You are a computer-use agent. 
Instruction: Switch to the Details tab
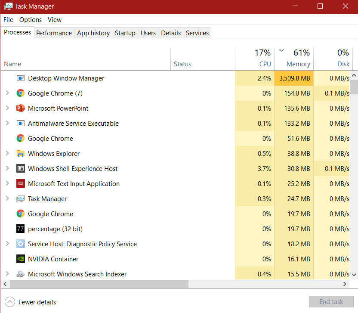pyautogui.click(x=171, y=33)
